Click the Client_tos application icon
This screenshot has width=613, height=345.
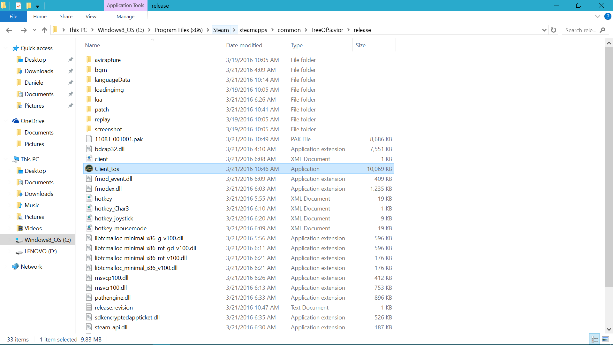89,169
